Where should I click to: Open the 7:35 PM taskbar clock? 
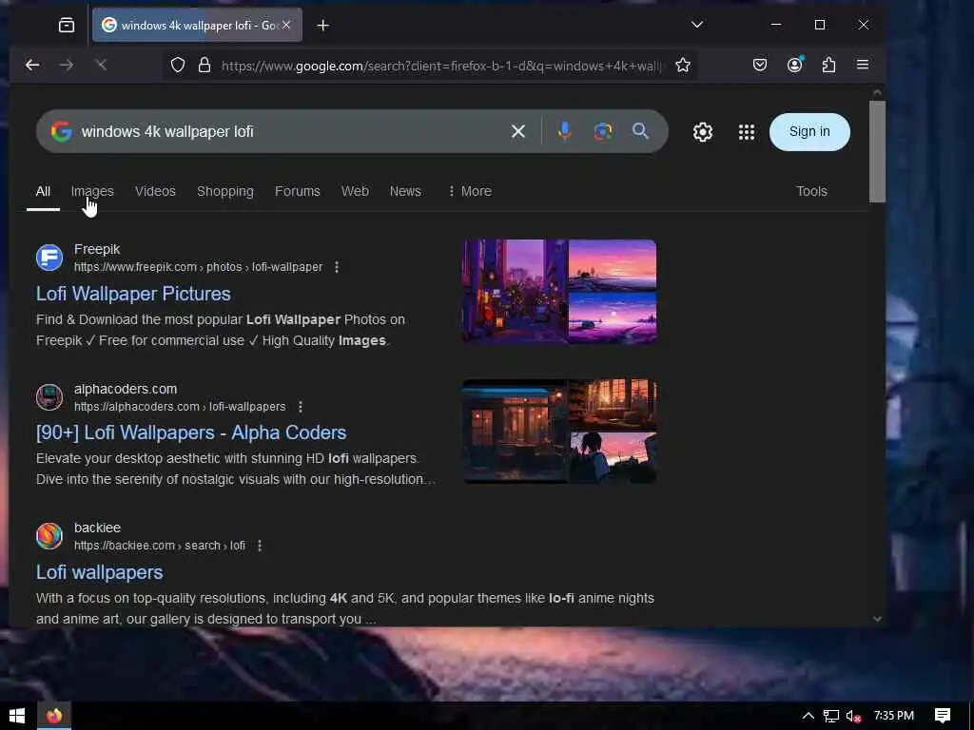[893, 716]
